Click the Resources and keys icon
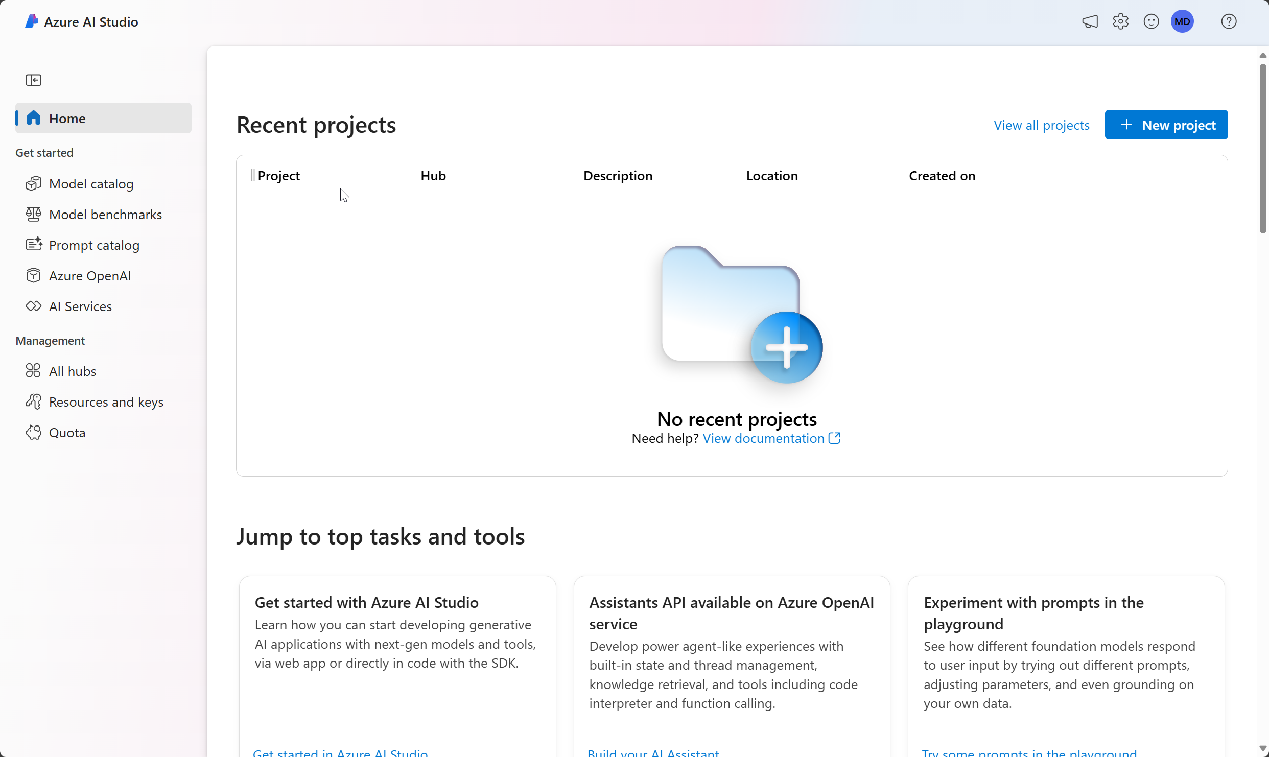Viewport: 1269px width, 757px height. click(x=34, y=401)
